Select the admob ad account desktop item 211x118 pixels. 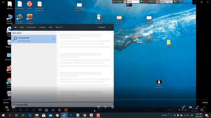(99, 19)
